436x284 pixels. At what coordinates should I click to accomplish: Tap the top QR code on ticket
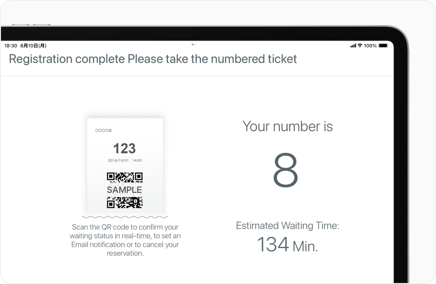125,177
